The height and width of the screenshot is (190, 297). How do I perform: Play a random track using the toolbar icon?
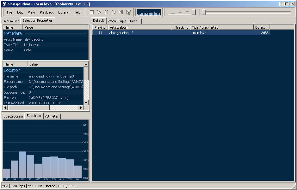[128, 12]
